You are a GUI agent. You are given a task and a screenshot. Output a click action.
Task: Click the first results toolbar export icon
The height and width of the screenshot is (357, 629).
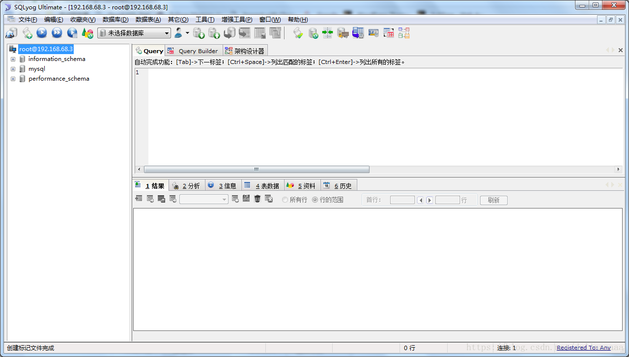point(139,199)
